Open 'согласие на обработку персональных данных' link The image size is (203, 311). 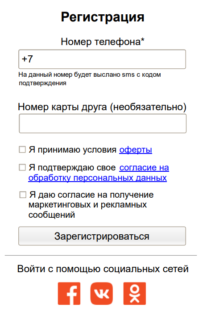99,173
